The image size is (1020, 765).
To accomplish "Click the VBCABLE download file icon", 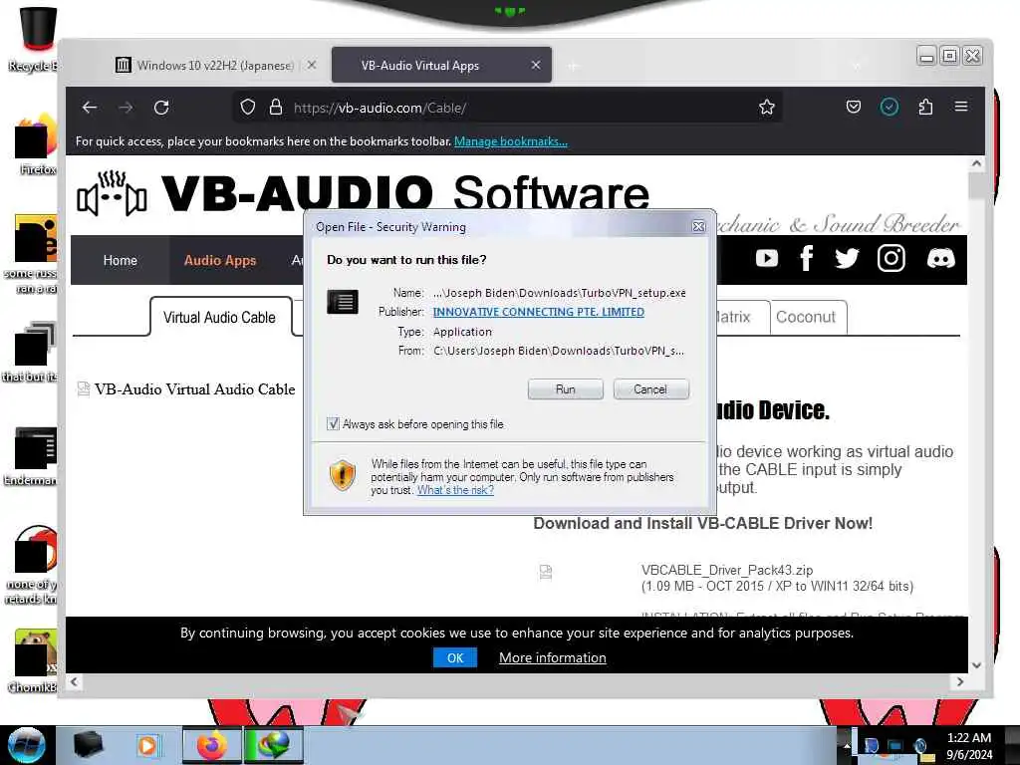I will click(x=546, y=571).
